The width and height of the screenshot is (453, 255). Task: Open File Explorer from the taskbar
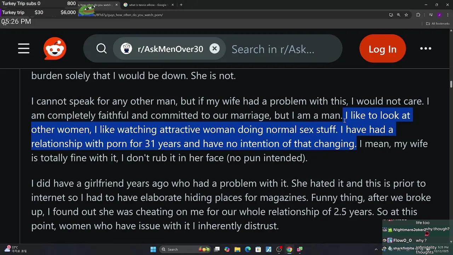pos(237,249)
